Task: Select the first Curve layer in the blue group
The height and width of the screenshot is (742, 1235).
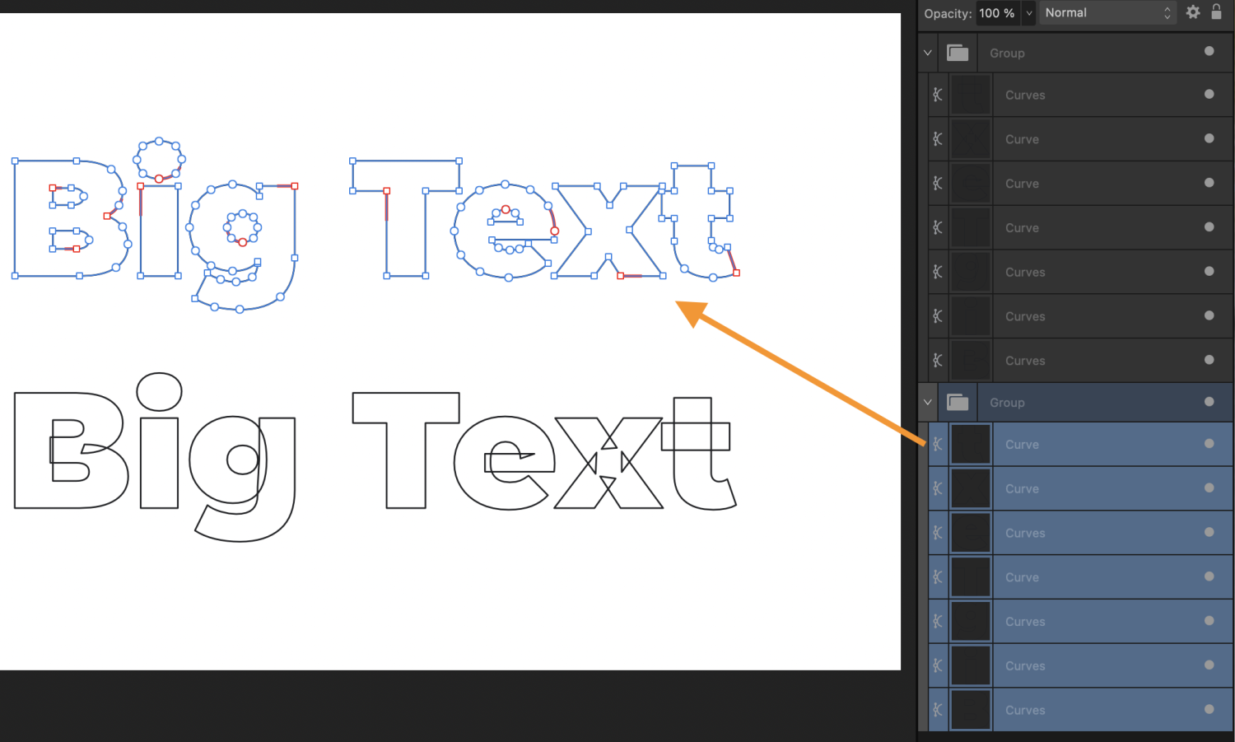Action: coord(1070,444)
